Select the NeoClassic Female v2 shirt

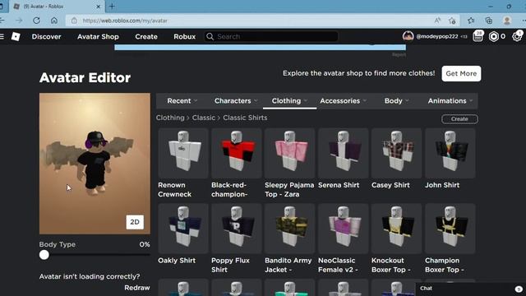(x=344, y=229)
